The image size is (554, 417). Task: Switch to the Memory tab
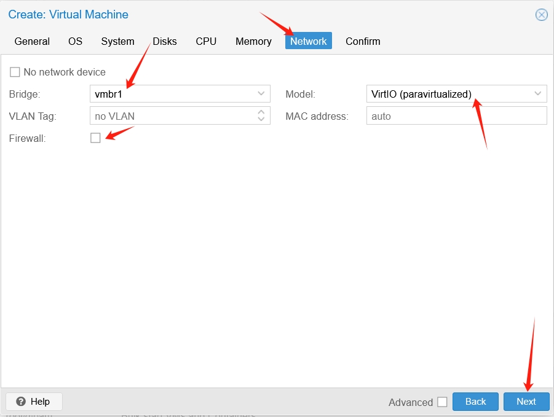254,41
